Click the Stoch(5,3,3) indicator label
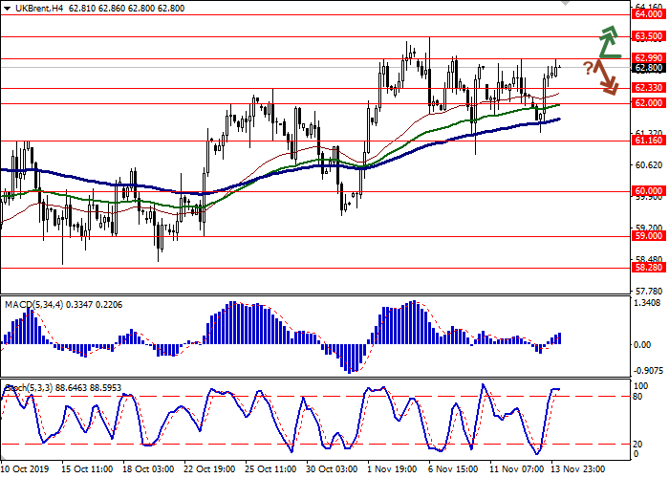 (32, 387)
